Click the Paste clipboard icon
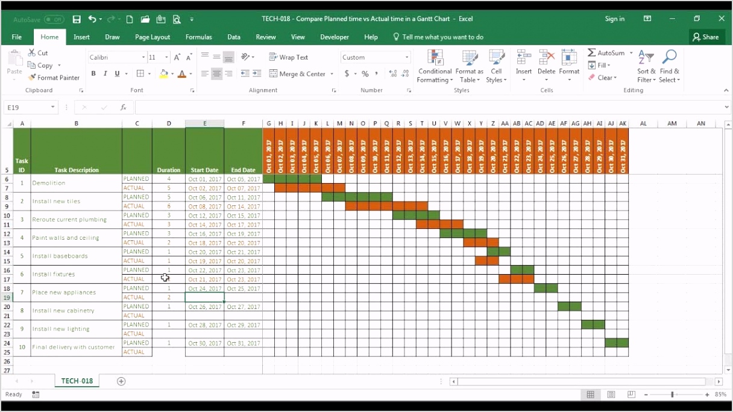The height and width of the screenshot is (412, 733). click(14, 58)
